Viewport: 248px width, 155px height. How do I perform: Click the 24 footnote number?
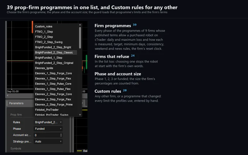tap(133, 55)
